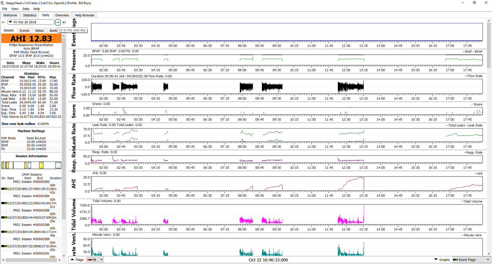Open the Events tab in left panel
The height and width of the screenshot is (264, 492).
coord(25,31)
